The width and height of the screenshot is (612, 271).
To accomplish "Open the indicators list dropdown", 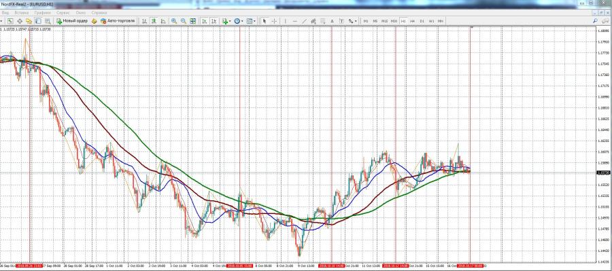I will [x=226, y=20].
